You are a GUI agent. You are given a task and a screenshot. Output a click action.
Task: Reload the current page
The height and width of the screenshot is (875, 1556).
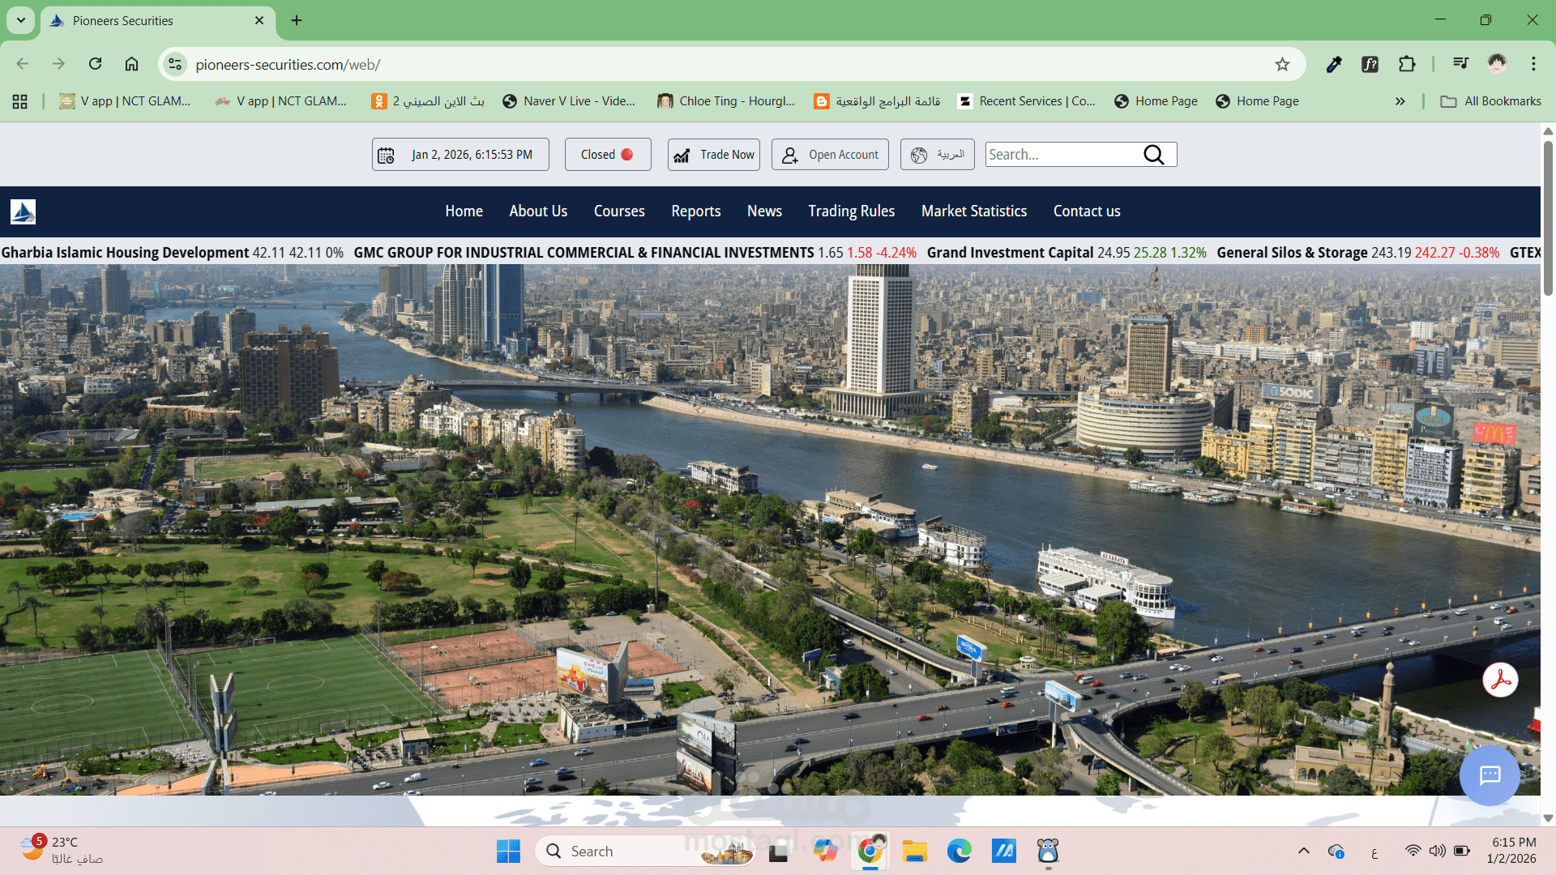click(96, 64)
